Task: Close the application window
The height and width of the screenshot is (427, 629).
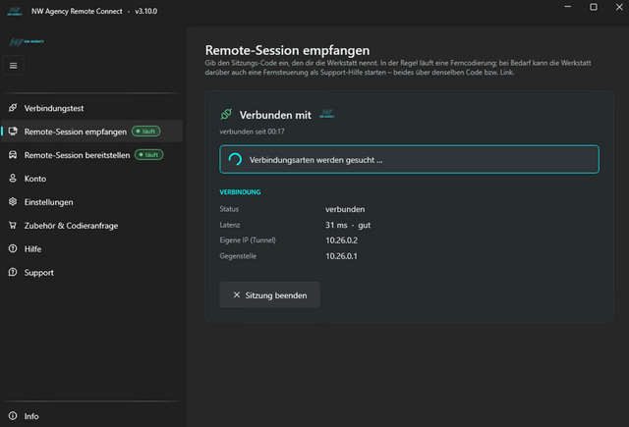Action: [x=619, y=7]
